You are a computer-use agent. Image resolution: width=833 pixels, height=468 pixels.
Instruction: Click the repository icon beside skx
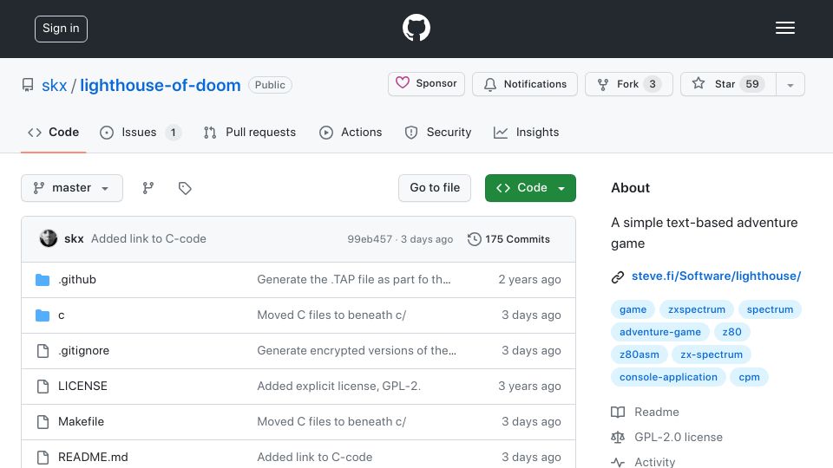pyautogui.click(x=28, y=85)
